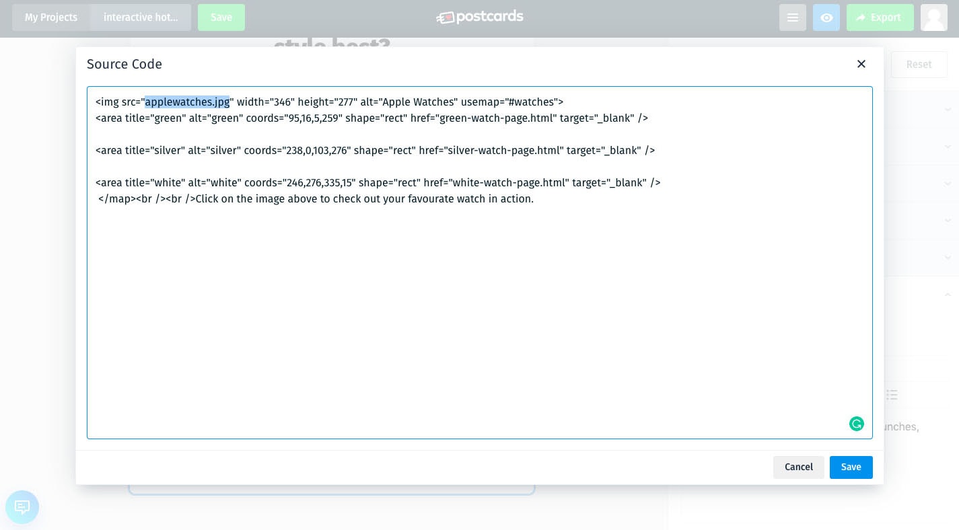Click the Grammarly icon in code editor
This screenshot has width=959, height=530.
click(856, 424)
